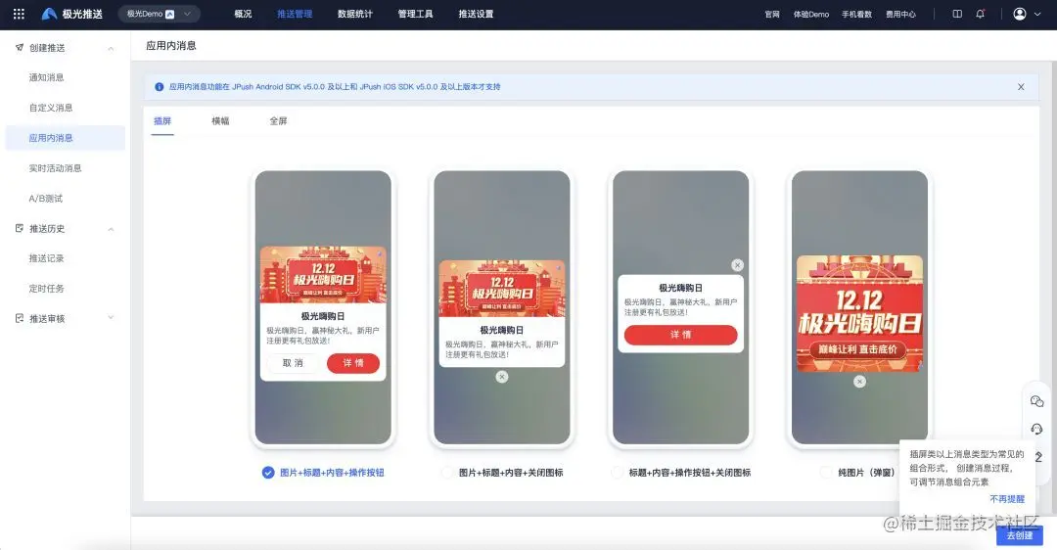
Task: Click close icon below fourth preview image
Action: [x=859, y=382]
